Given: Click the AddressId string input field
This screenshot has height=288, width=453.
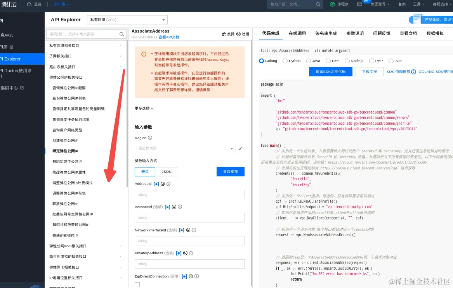Looking at the screenshot, I should 189,195.
